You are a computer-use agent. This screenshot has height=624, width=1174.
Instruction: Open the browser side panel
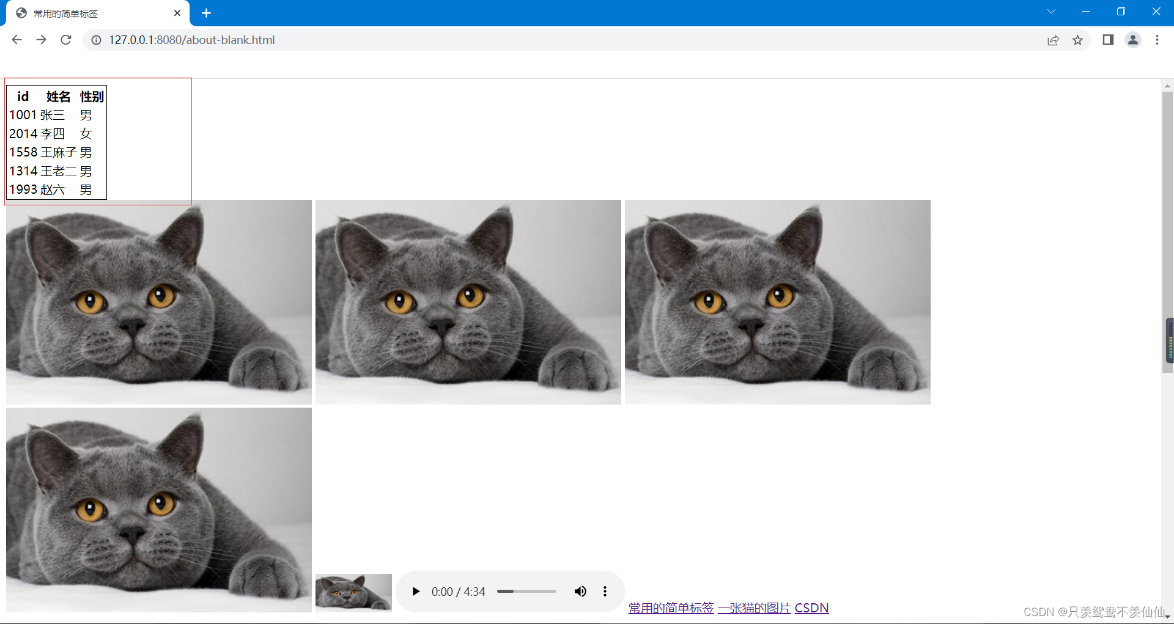[x=1108, y=40]
